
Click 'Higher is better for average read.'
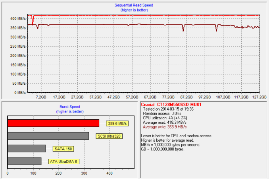pos(167,140)
